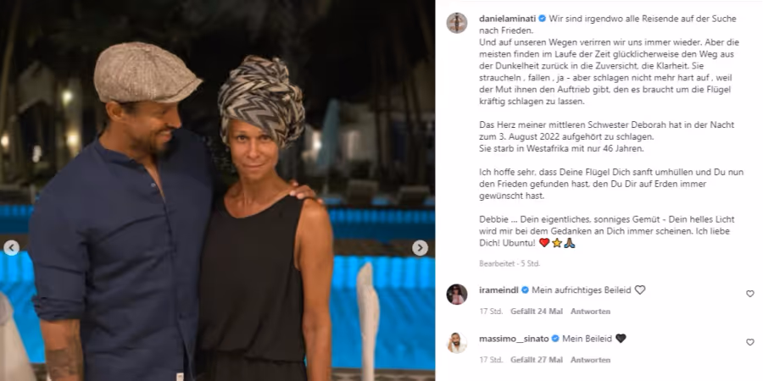Open massimo__sinato's avatar
The image size is (763, 381).
point(456,343)
